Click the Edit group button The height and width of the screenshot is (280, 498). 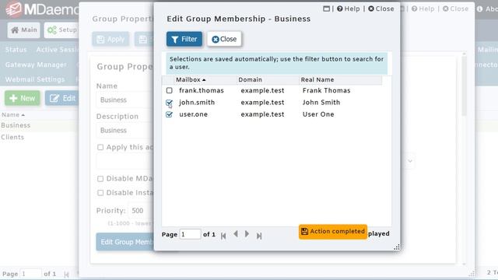click(x=62, y=98)
